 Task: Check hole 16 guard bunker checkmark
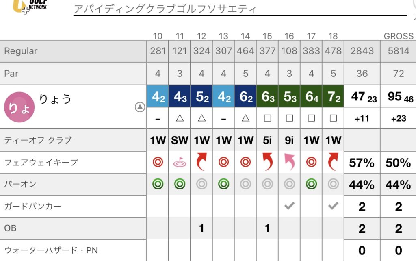[289, 206]
